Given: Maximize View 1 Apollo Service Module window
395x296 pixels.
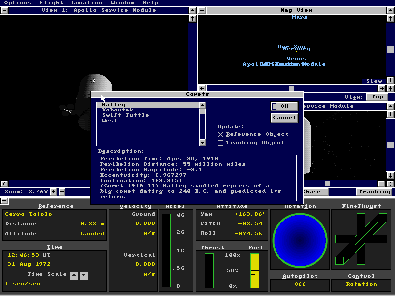Looking at the screenshot, I should [192, 10].
